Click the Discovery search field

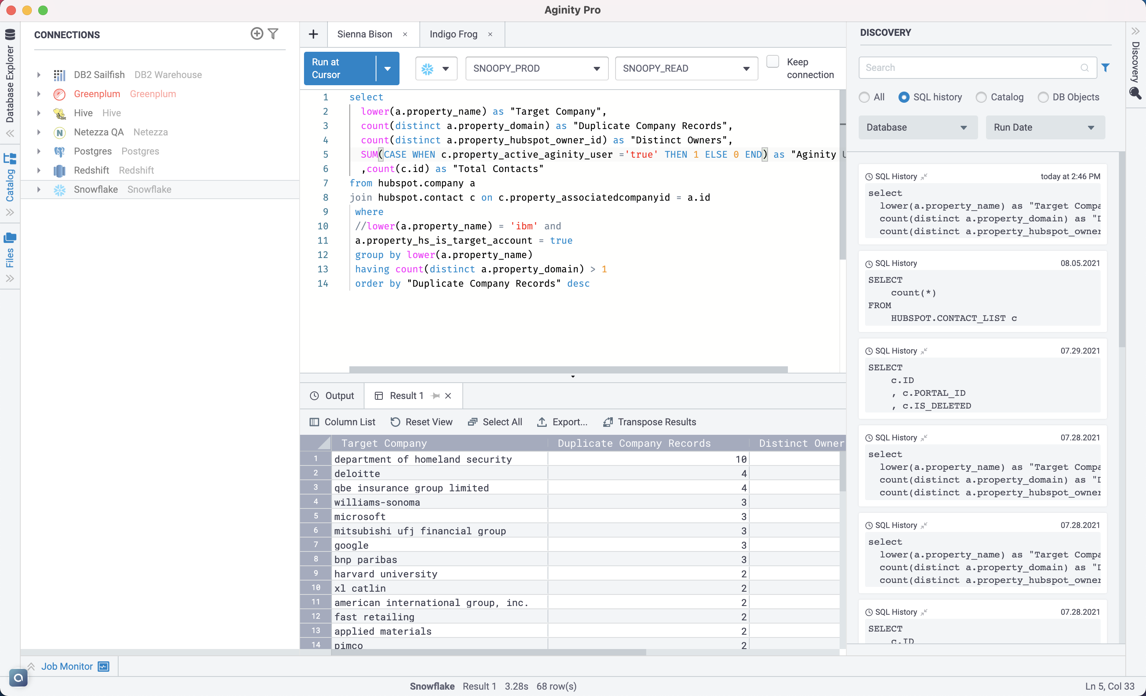point(971,68)
